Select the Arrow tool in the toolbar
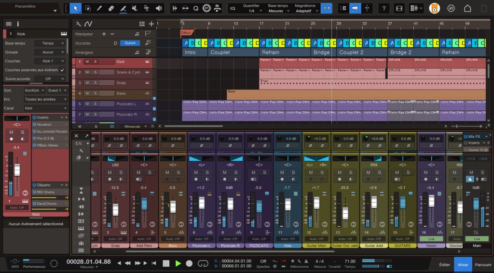The image size is (494, 273). (76, 8)
